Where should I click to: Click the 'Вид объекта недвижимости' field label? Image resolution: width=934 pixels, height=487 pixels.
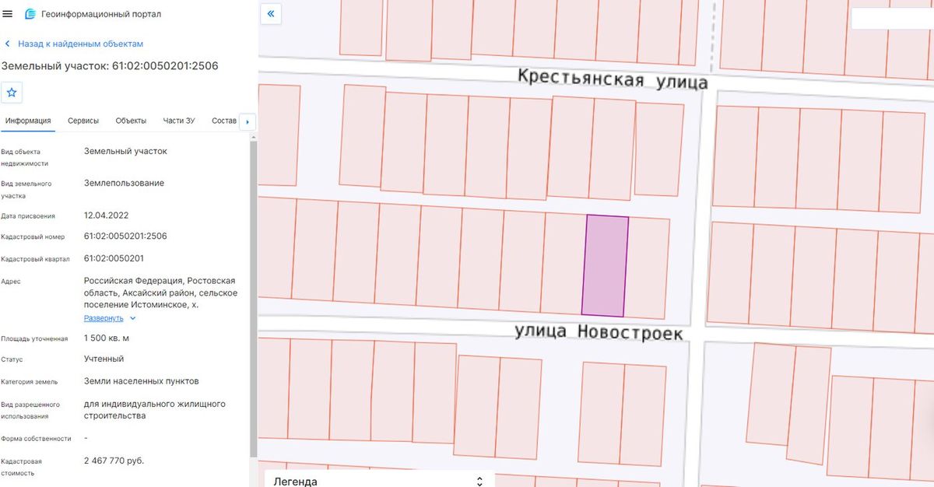[25, 158]
